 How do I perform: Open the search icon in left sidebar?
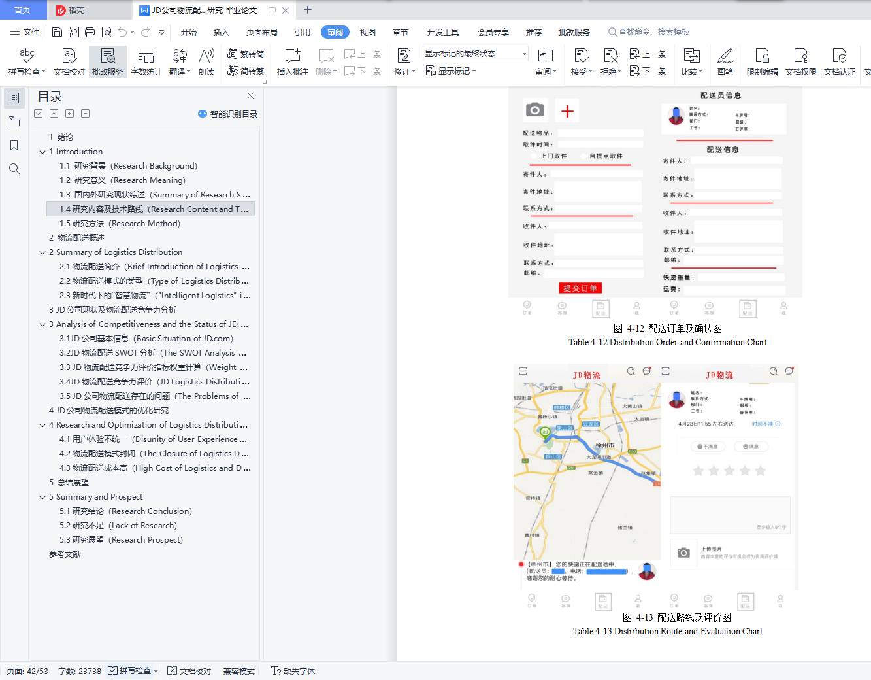click(14, 169)
